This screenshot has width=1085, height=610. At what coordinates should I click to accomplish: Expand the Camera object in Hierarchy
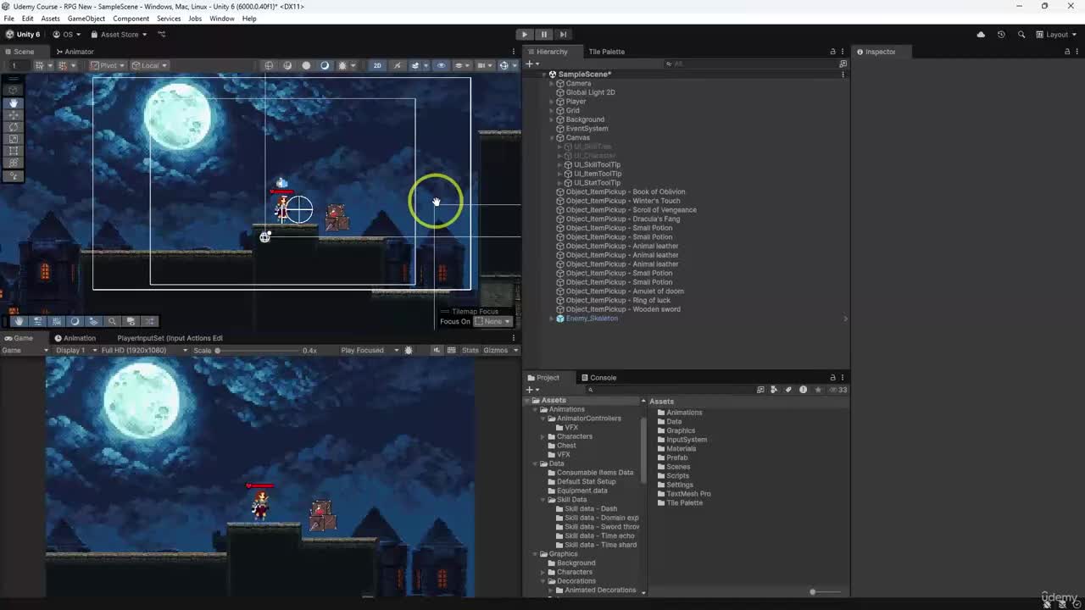(x=552, y=84)
